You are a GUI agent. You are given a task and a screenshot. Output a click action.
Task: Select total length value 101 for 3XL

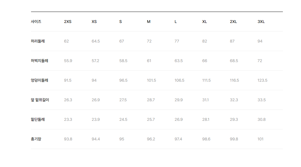pyautogui.click(x=260, y=139)
